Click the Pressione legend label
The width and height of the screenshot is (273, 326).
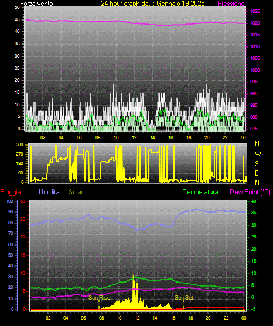(x=231, y=4)
